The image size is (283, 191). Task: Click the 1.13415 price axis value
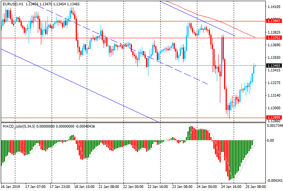point(274,70)
